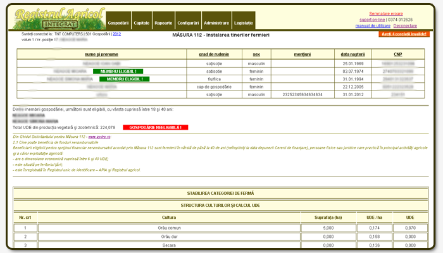
Task: Click the 5,000 surface value
Action: (x=328, y=228)
